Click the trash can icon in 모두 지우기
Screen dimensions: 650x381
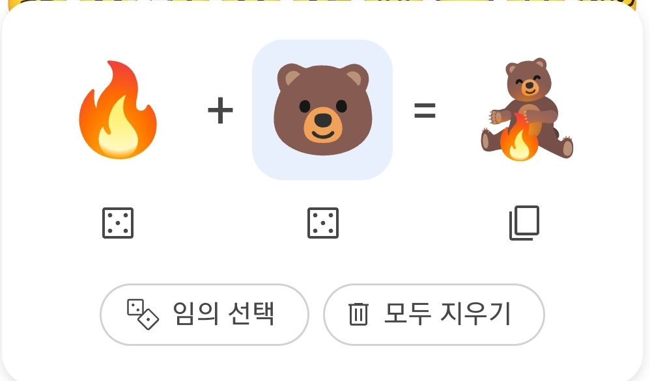tap(359, 315)
